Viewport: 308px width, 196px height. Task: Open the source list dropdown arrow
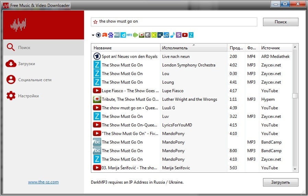93,35
